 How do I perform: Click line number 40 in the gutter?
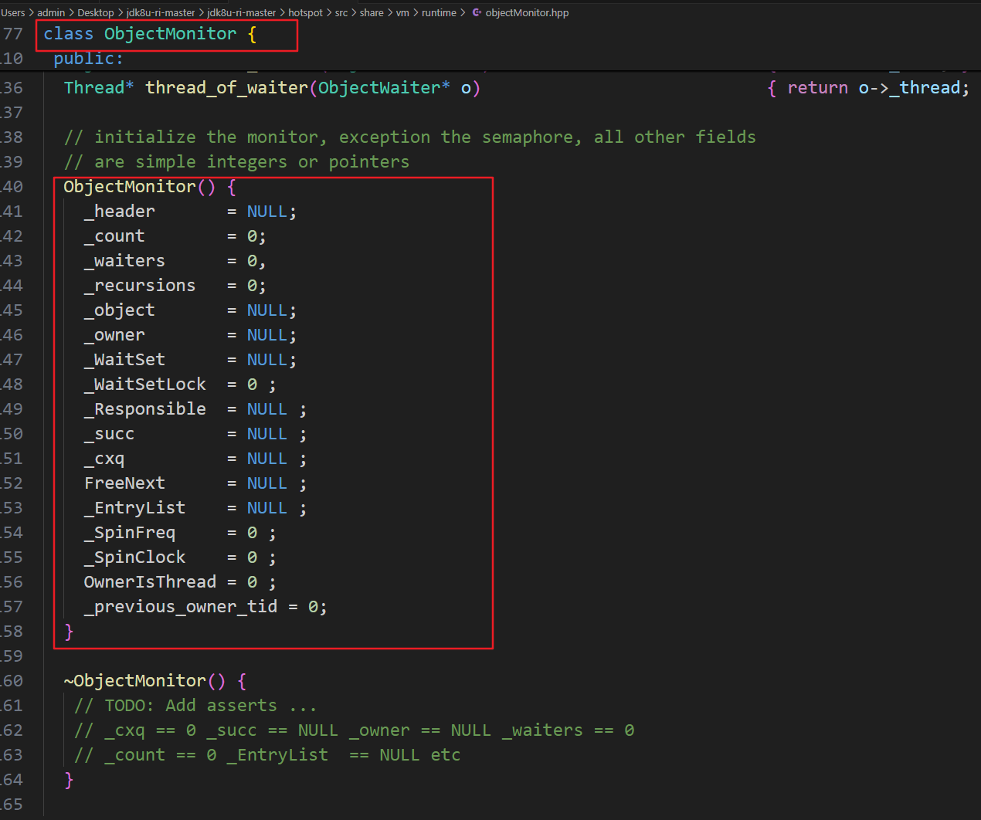[x=12, y=187]
